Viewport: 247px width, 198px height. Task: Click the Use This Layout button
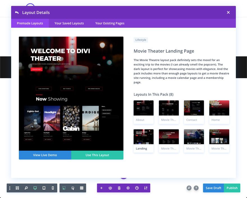(x=97, y=155)
